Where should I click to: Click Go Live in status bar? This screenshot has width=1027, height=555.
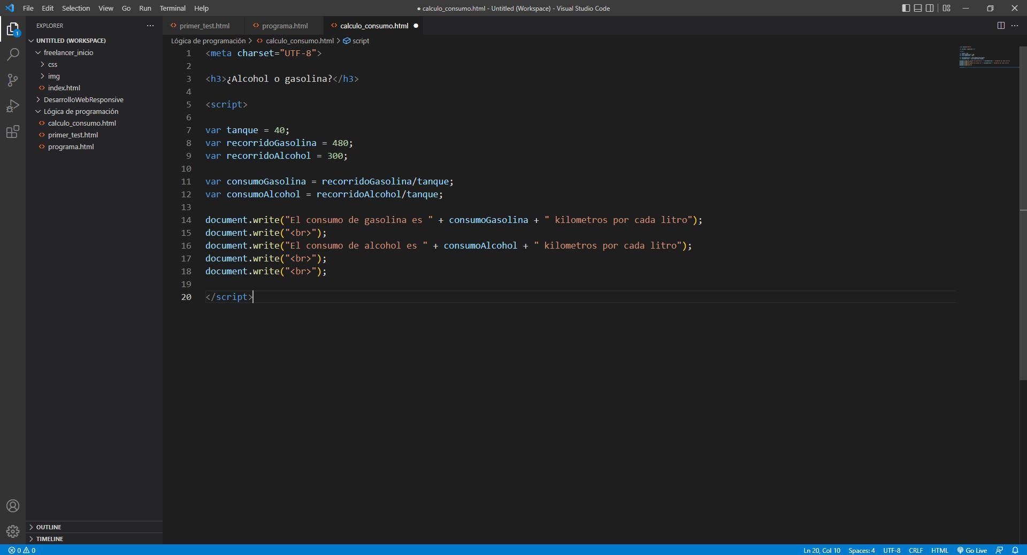pyautogui.click(x=972, y=550)
